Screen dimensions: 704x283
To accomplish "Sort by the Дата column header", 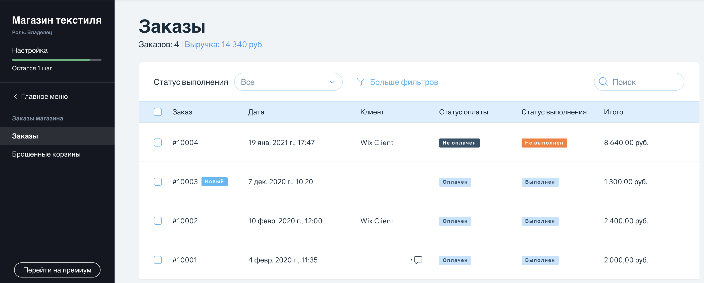I will [256, 112].
